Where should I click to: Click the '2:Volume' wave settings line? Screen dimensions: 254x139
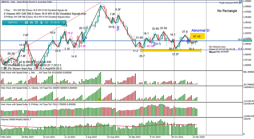pos(45,14)
